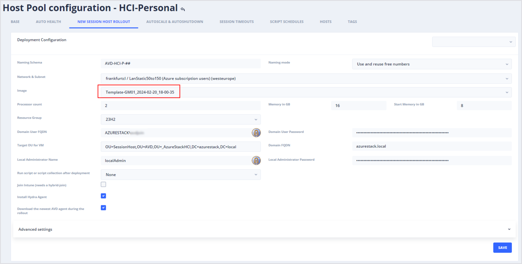Open the Session Timeouts tab
Image resolution: width=522 pixels, height=264 pixels.
237,22
